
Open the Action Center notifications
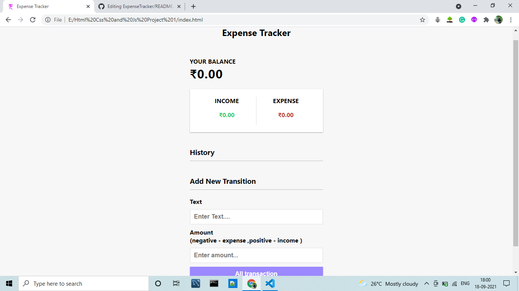click(506, 283)
